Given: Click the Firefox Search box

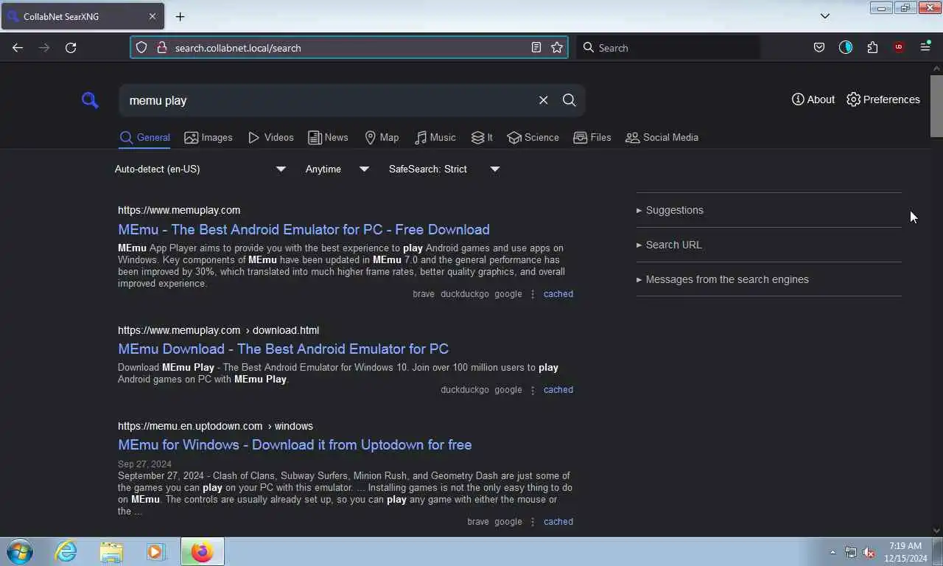Looking at the screenshot, I should (668, 47).
